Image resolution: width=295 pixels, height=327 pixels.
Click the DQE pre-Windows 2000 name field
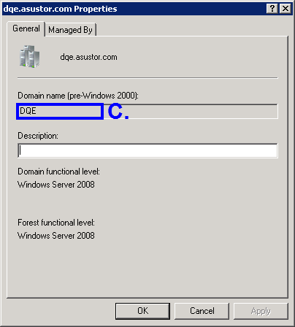tap(147, 112)
